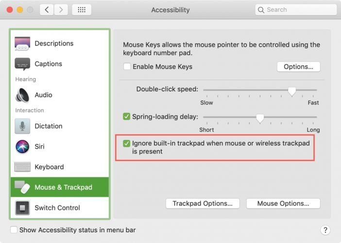Focus the Search field
341x243 pixels.
tap(296, 10)
